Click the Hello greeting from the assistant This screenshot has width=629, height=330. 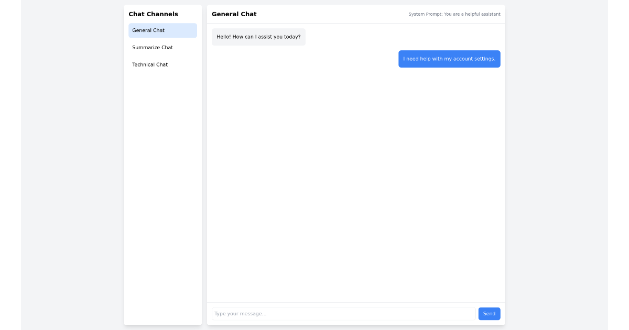(x=258, y=37)
